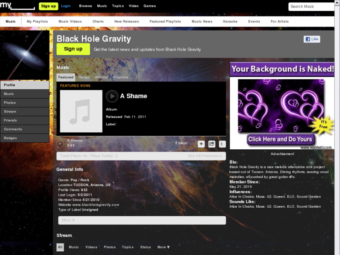Switch to the Albums tab
The image size is (340, 255).
[101, 77]
